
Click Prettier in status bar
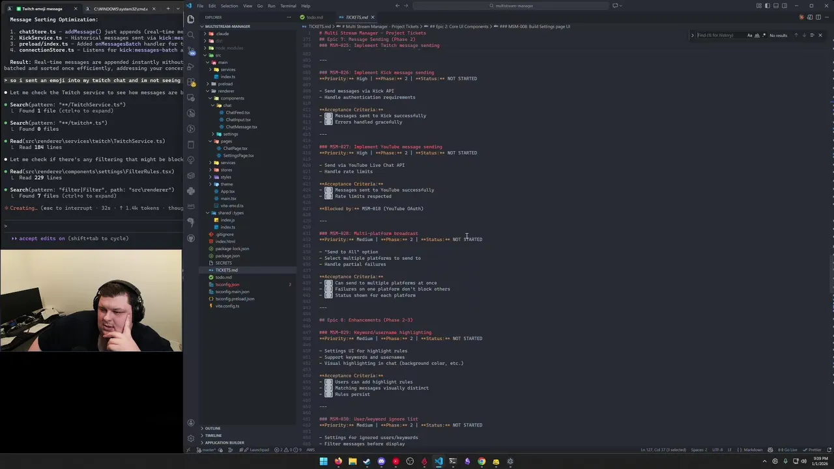811,449
